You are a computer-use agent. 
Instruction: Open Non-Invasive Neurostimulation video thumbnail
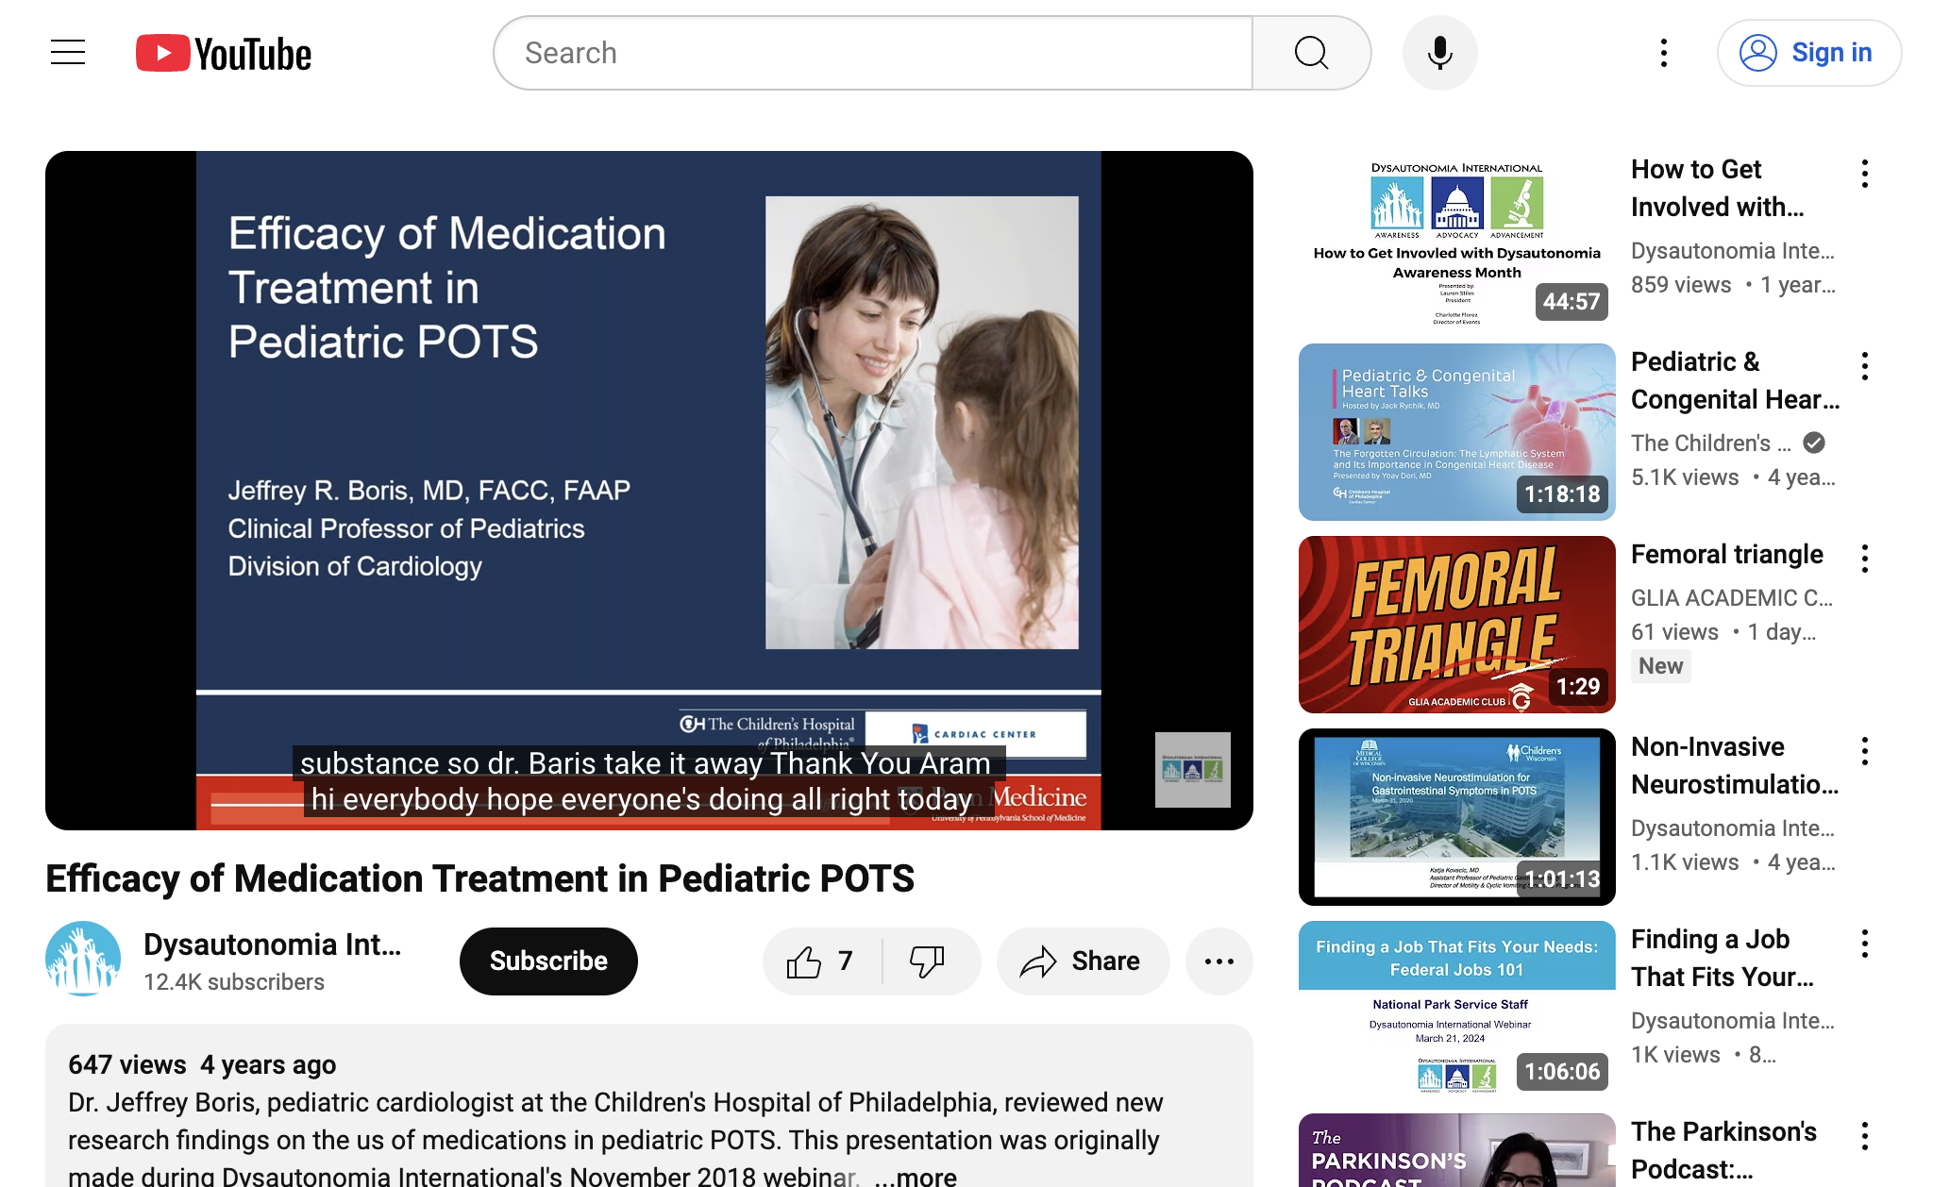(1456, 817)
